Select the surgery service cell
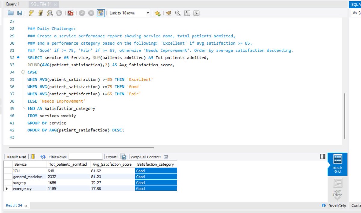 [29, 183]
